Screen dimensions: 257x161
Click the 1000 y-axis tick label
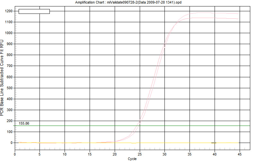[9, 33]
